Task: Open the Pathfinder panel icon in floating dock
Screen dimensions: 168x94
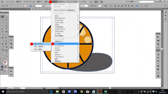Action: click(x=11, y=44)
